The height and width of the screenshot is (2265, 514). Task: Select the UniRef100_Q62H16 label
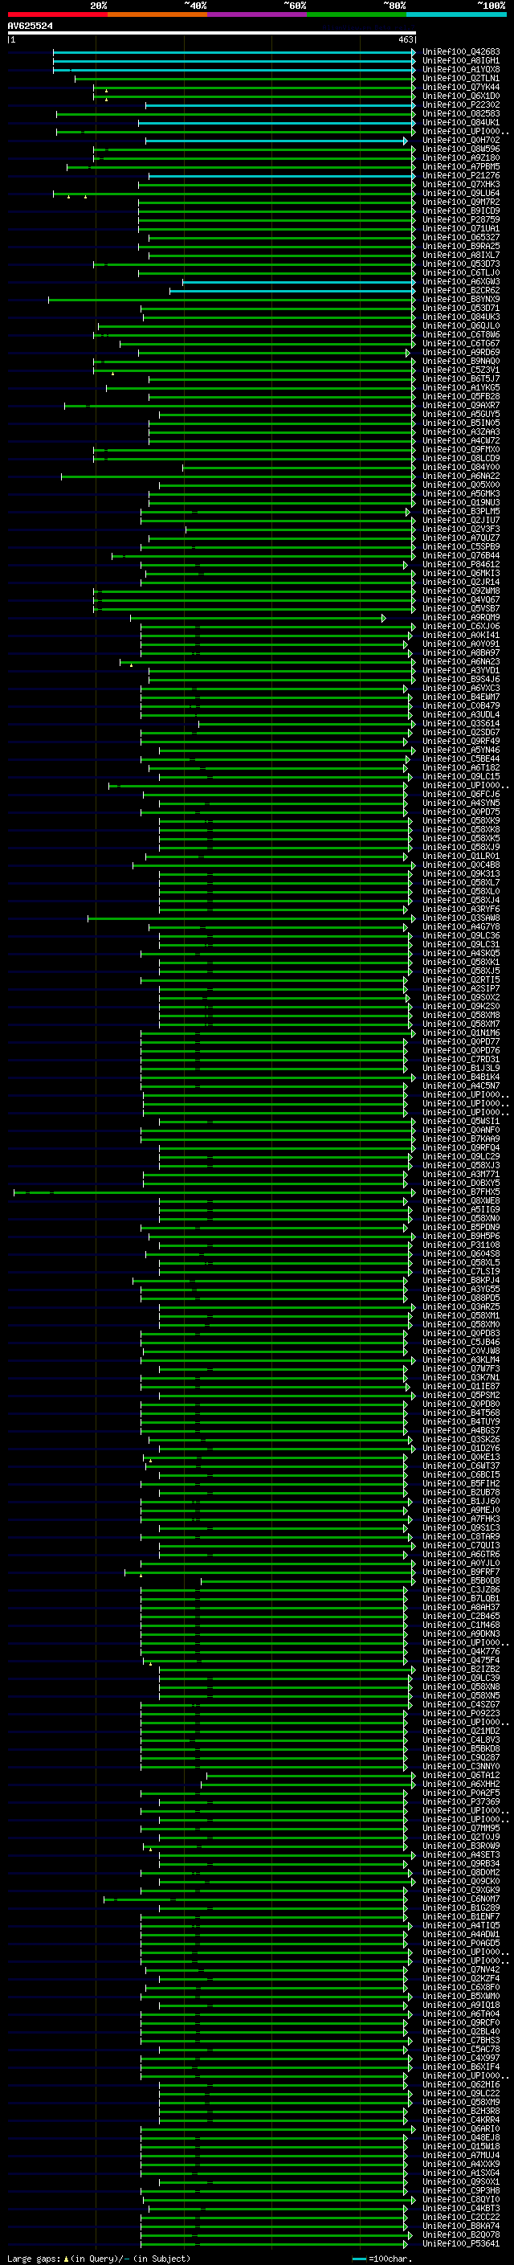pyautogui.click(x=461, y=2085)
